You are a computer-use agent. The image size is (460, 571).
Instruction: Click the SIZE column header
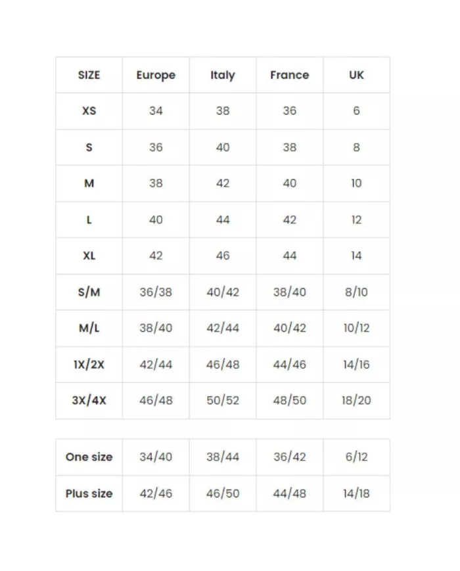[x=89, y=75]
